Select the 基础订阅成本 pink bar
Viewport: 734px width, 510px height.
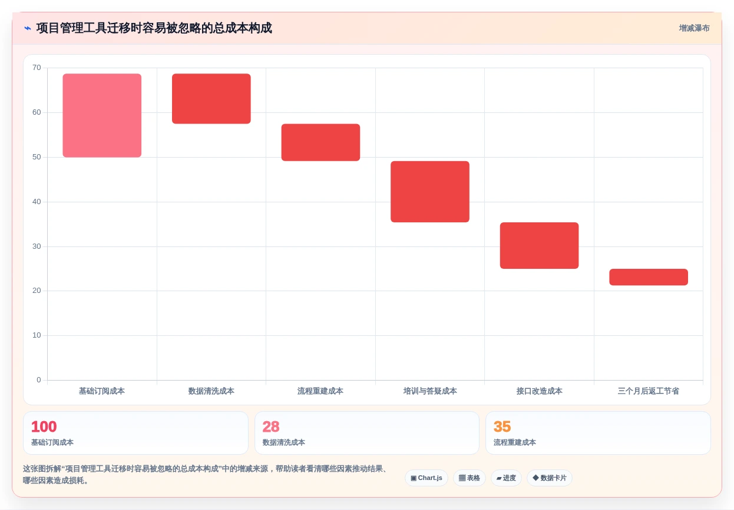(x=102, y=115)
